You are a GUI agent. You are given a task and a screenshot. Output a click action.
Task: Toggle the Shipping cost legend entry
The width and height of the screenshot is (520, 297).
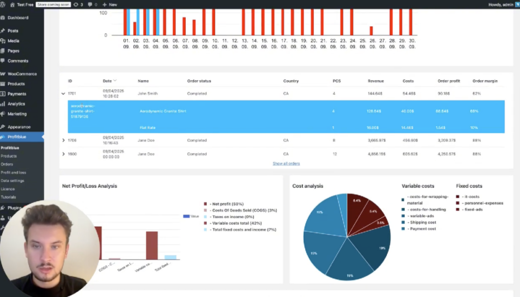coord(403,222)
